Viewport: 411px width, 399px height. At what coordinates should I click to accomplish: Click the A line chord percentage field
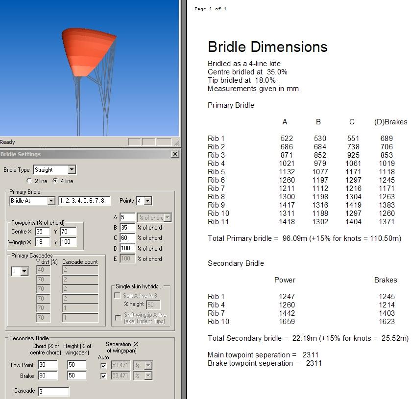click(x=127, y=217)
